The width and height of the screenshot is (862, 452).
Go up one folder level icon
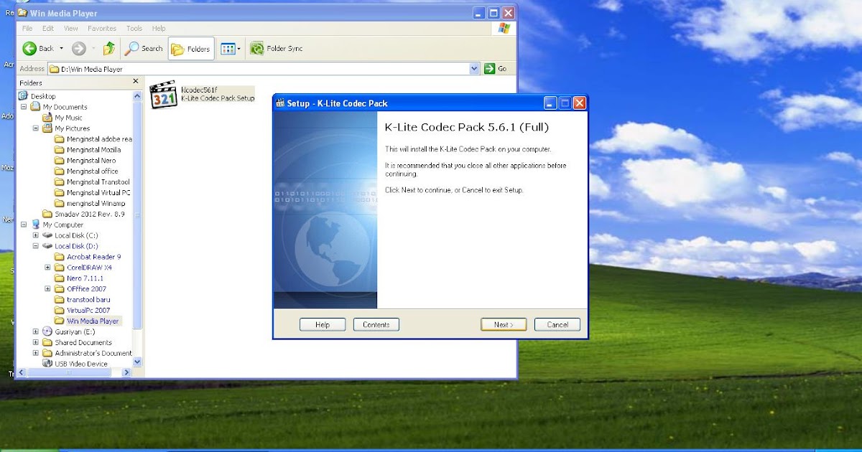click(x=109, y=49)
